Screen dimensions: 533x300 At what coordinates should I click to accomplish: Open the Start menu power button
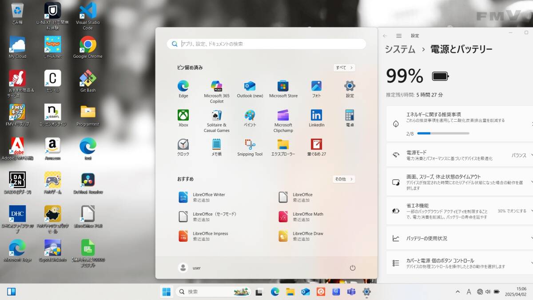353,268
